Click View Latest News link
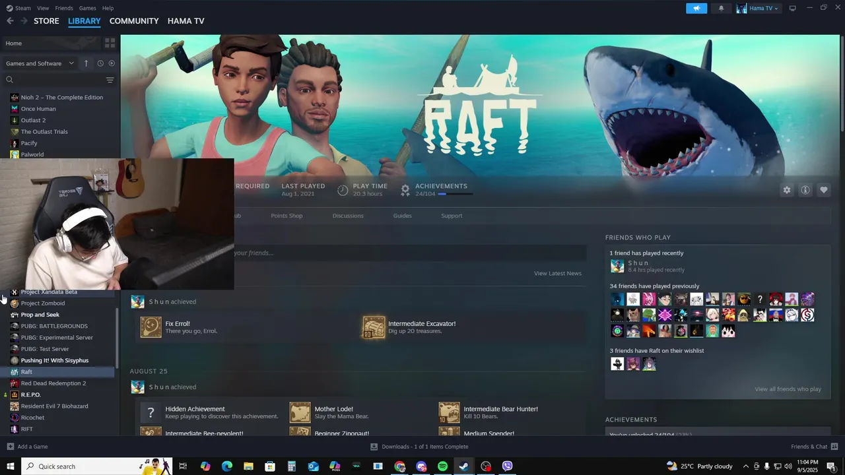 tap(558, 273)
